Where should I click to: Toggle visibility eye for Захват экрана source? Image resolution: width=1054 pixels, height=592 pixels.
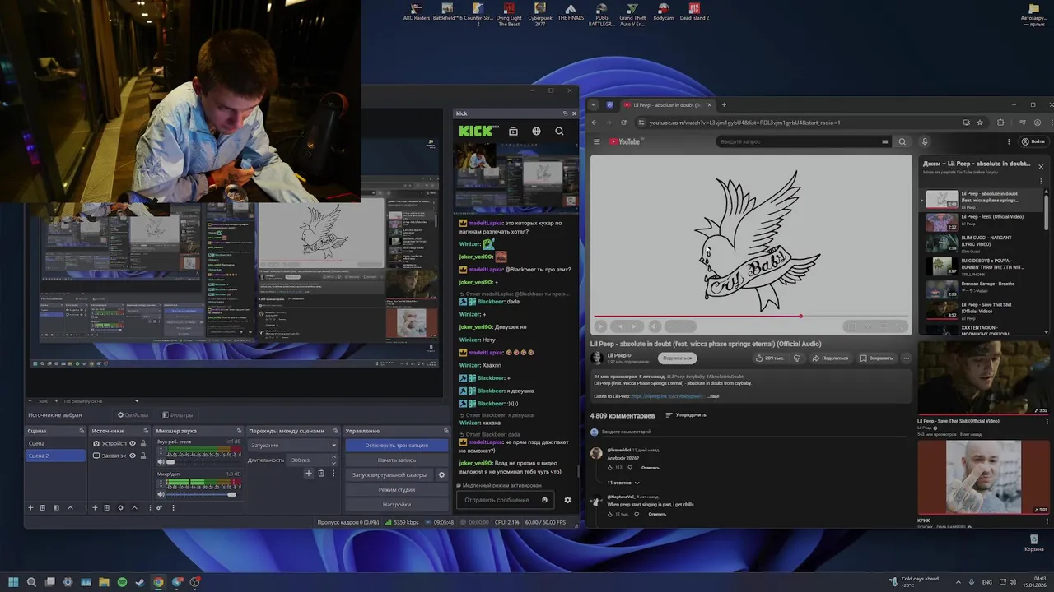point(132,456)
